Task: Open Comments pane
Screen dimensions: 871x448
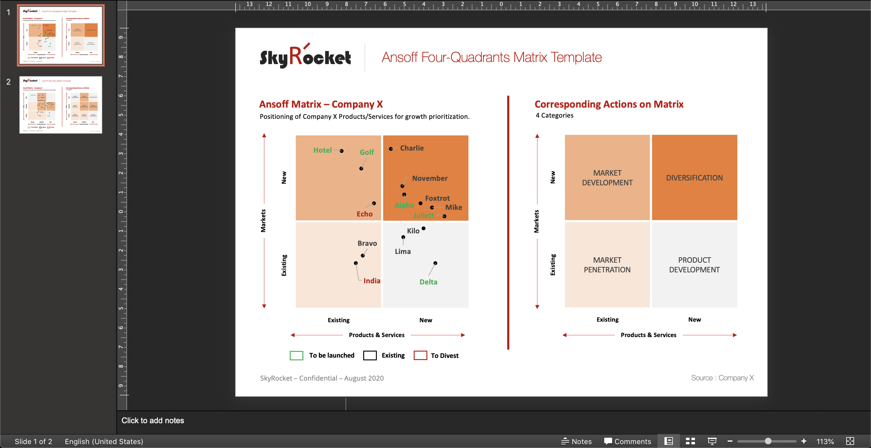Action: 627,441
